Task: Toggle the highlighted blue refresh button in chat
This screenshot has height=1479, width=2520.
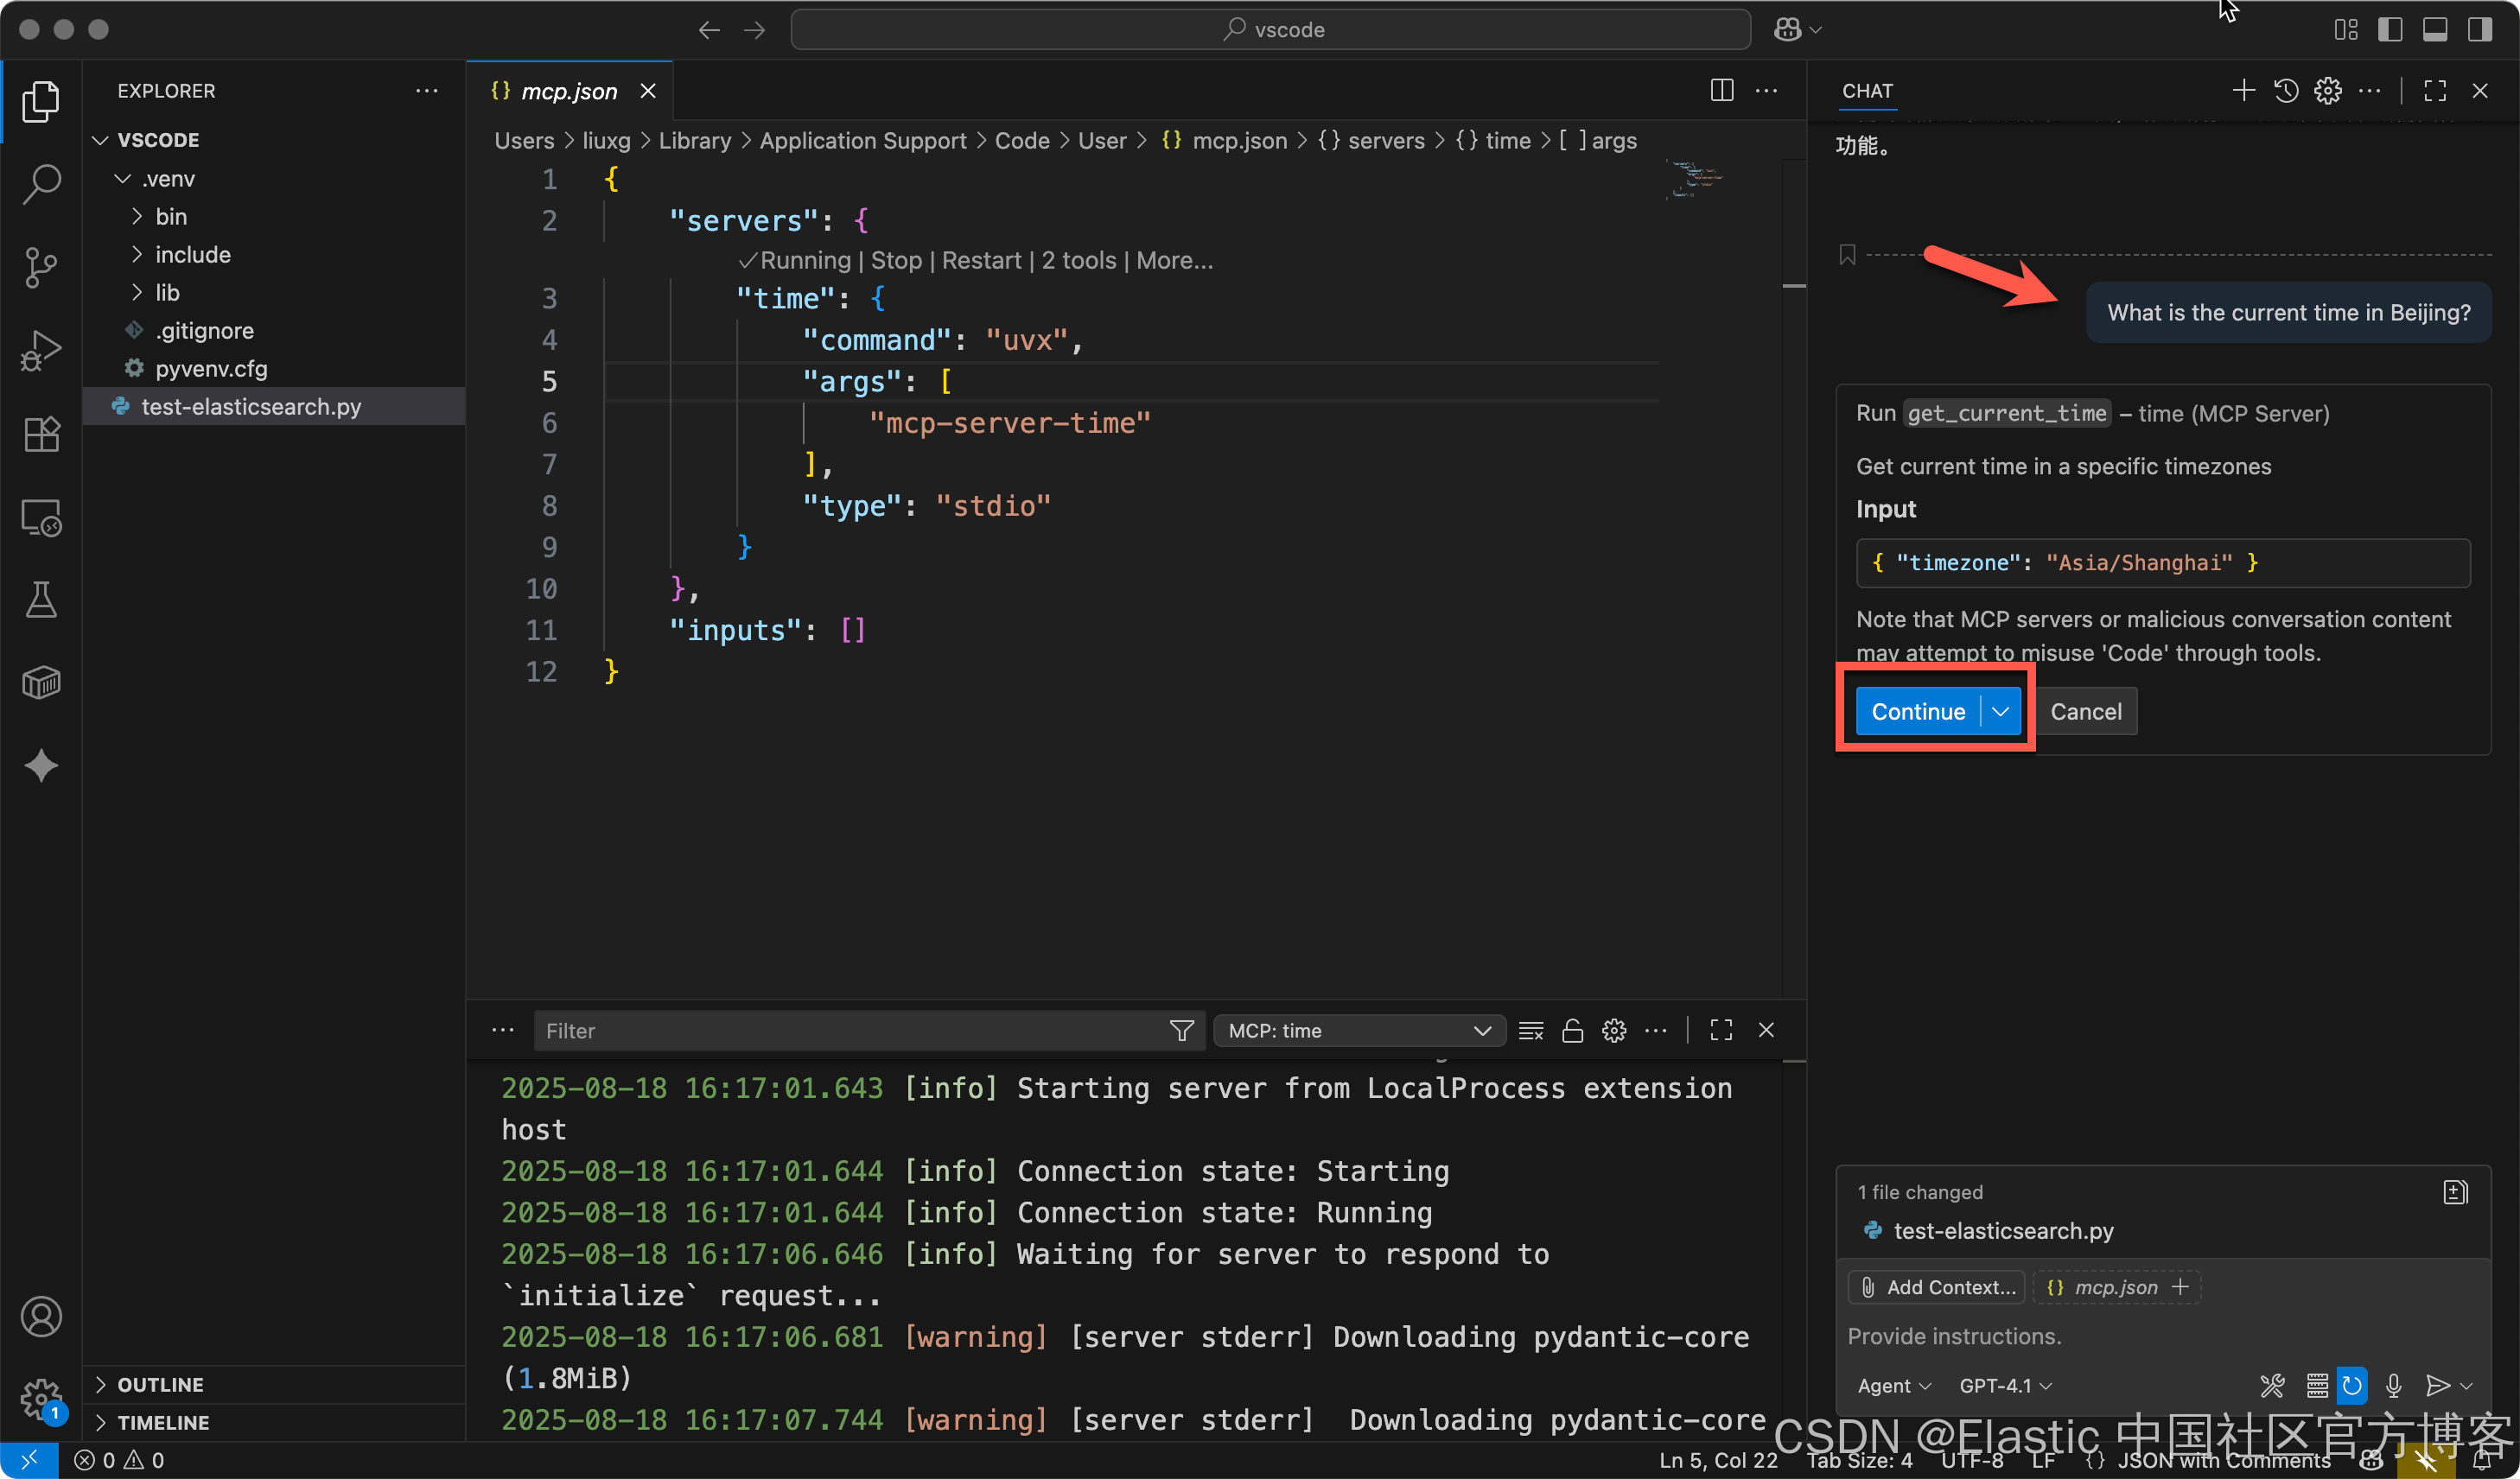Action: [2352, 1385]
